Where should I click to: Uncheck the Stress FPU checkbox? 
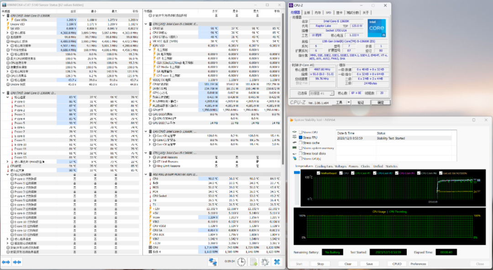pyautogui.click(x=301, y=138)
